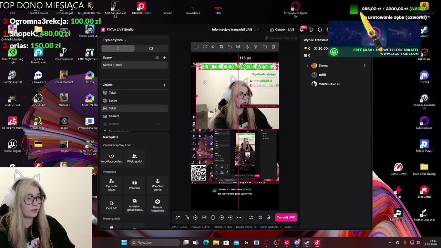Image resolution: width=441 pixels, height=248 pixels.
Task: Open Wspólne granie tool
Action: [x=157, y=185]
